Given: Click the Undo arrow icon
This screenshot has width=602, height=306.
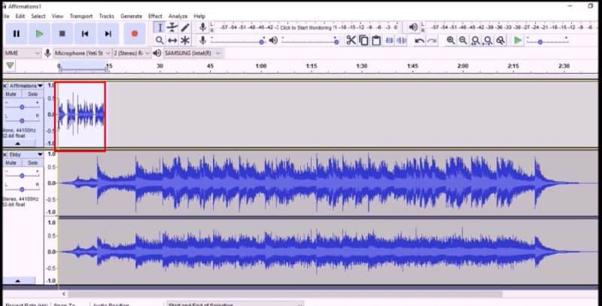Looking at the screenshot, I should [x=420, y=40].
